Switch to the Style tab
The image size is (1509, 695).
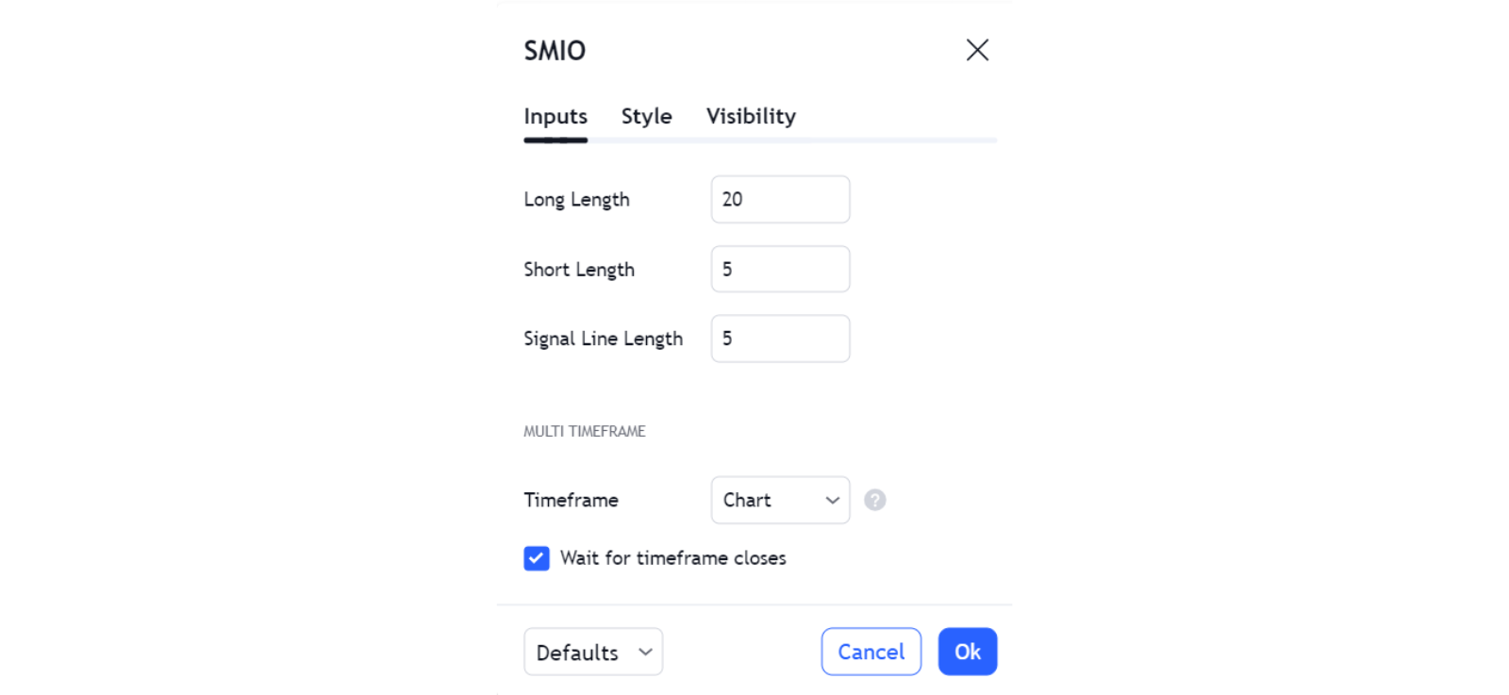(646, 116)
